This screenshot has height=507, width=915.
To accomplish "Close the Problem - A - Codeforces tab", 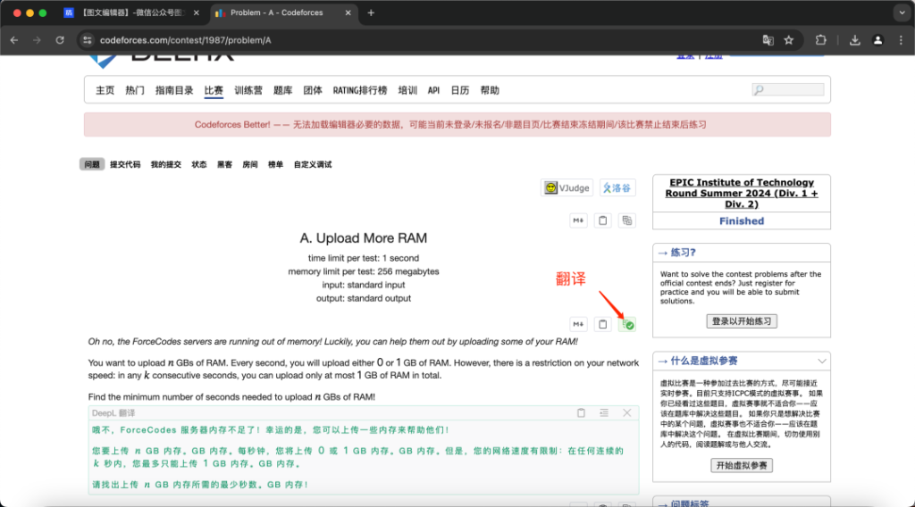I will [348, 12].
